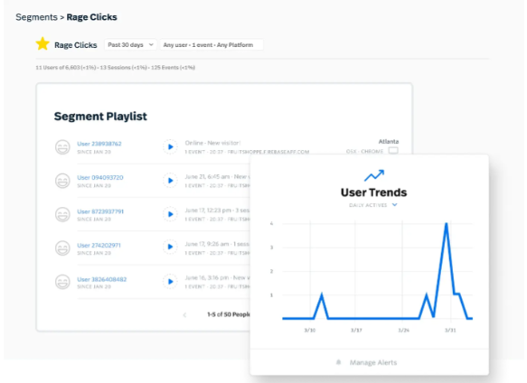Play session for User 238938762
The height and width of the screenshot is (383, 527).
(170, 147)
